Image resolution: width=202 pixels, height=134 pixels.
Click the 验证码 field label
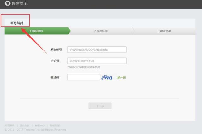(55, 77)
